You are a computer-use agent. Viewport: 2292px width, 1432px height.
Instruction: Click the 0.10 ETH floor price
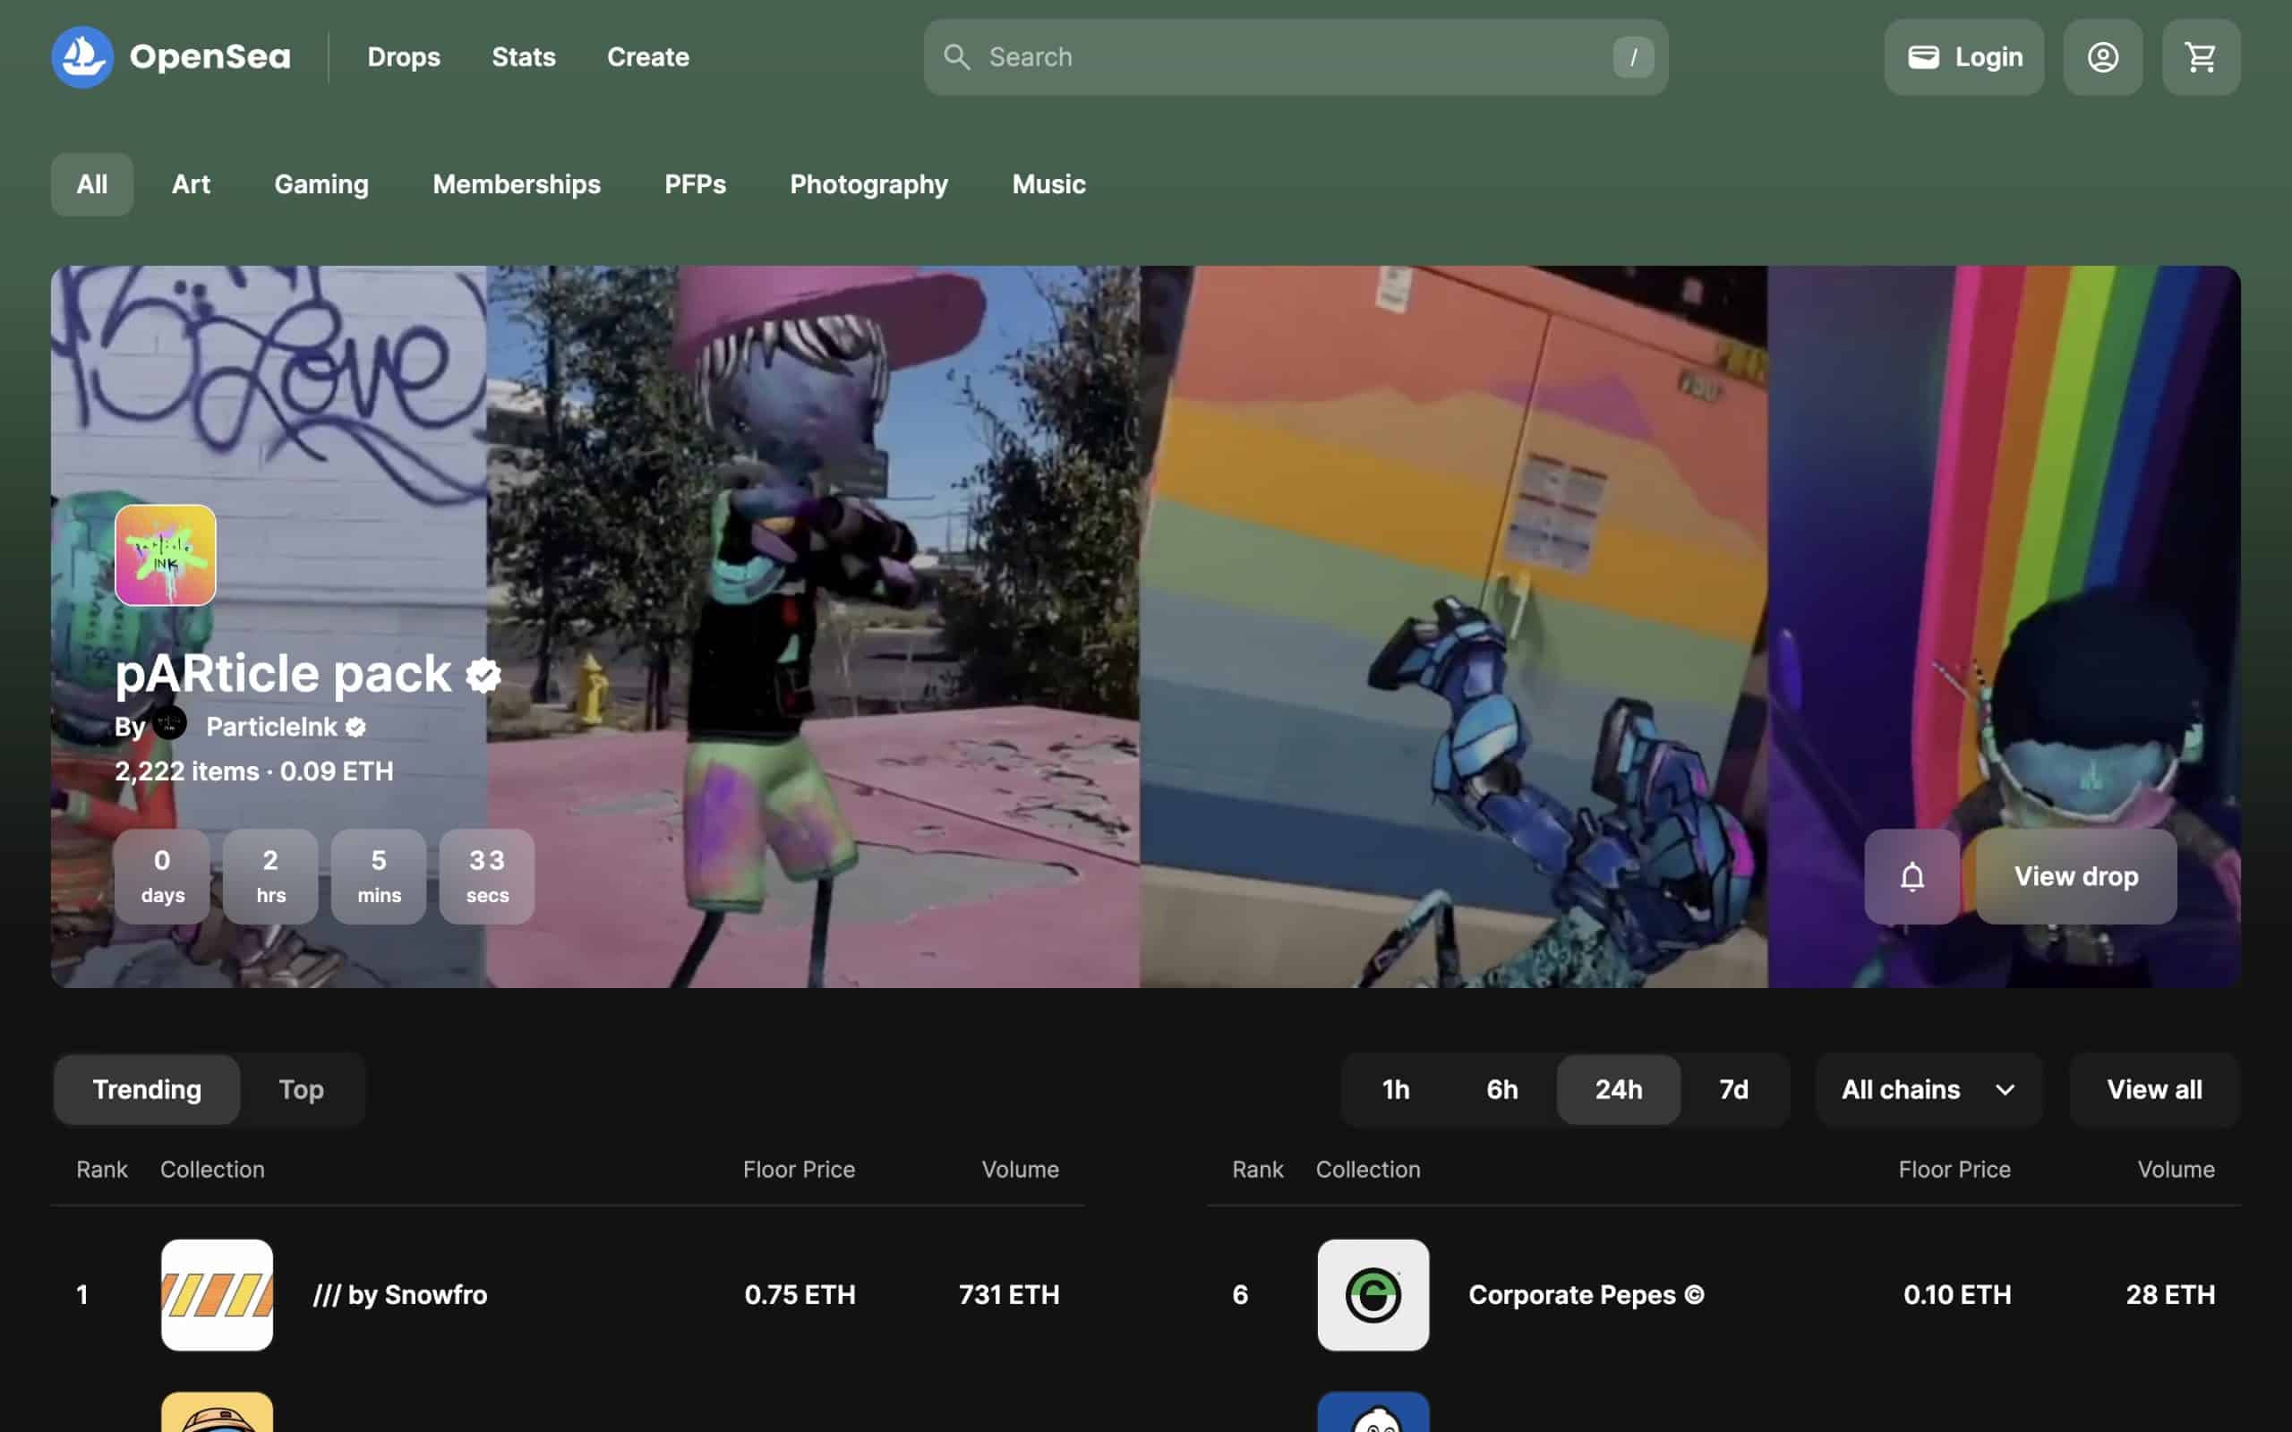tap(1957, 1295)
